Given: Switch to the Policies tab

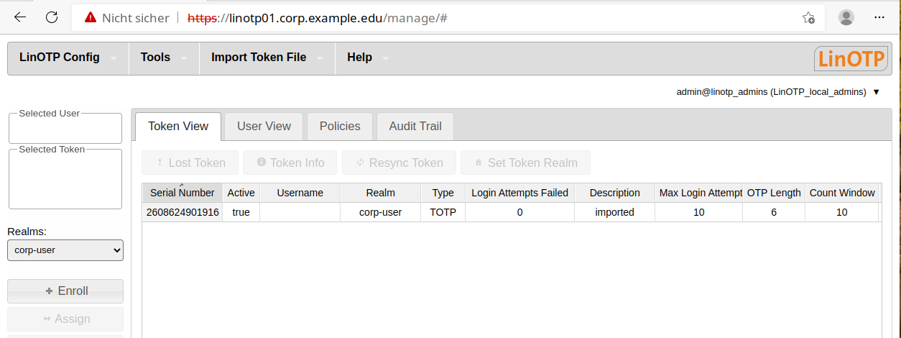Looking at the screenshot, I should pyautogui.click(x=340, y=126).
